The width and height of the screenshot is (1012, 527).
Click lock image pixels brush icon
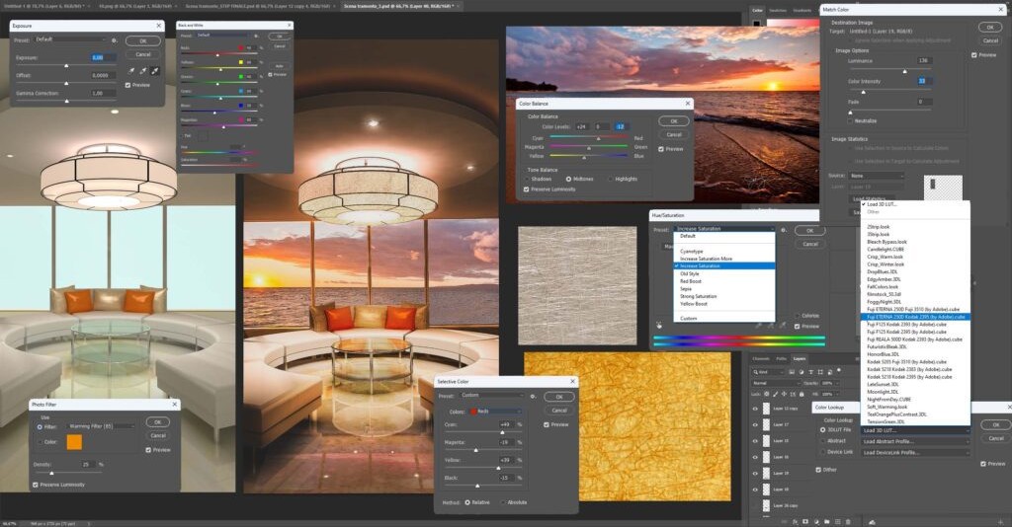775,394
